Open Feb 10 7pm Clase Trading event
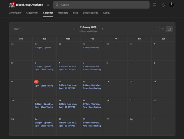This screenshot has width=184, height=139. tap(44, 86)
